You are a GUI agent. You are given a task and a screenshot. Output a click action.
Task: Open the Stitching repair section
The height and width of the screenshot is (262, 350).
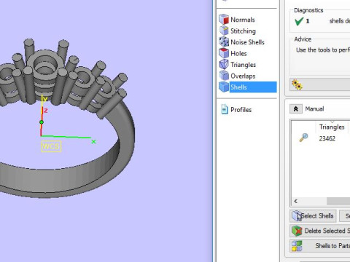pyautogui.click(x=238, y=31)
